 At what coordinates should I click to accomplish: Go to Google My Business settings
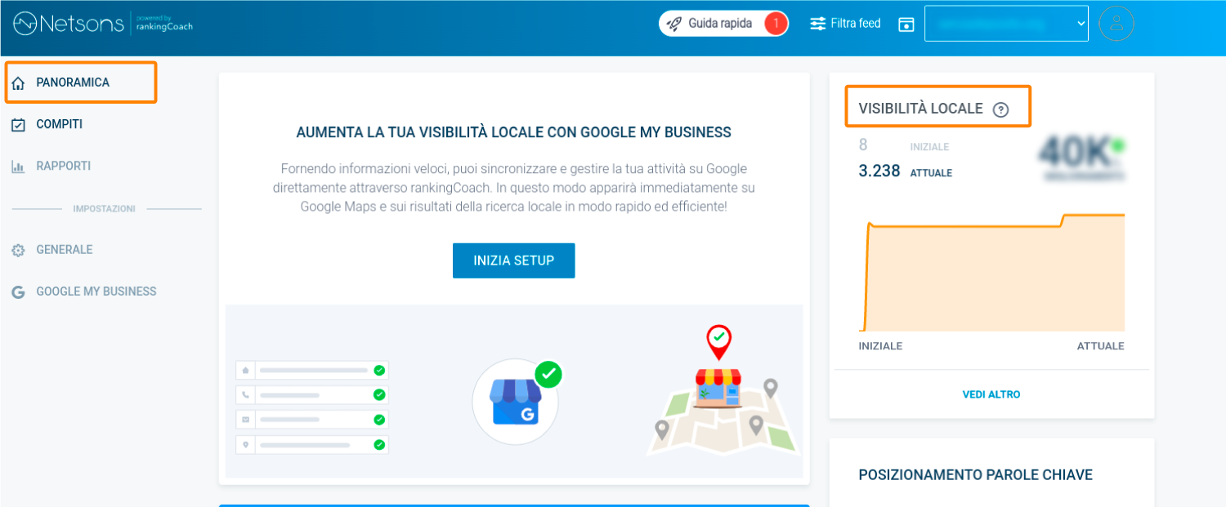(96, 291)
